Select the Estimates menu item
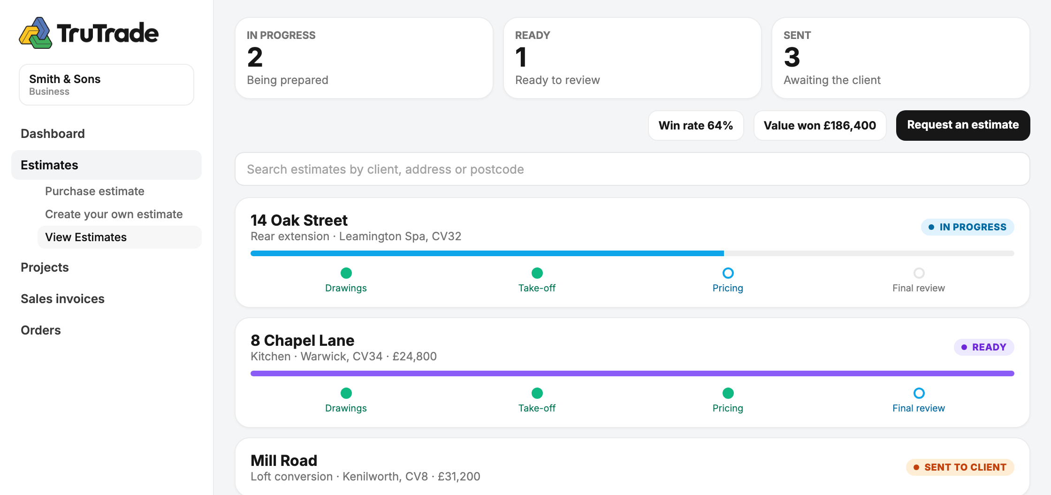Screen dimensions: 1051x495 click(x=107, y=165)
